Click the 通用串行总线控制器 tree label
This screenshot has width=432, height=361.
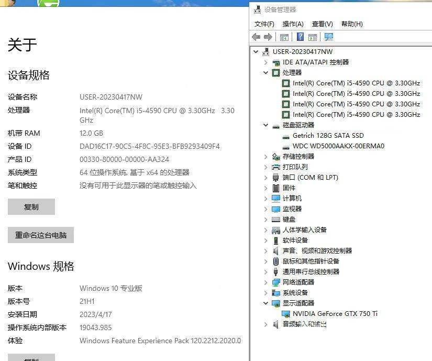click(311, 272)
